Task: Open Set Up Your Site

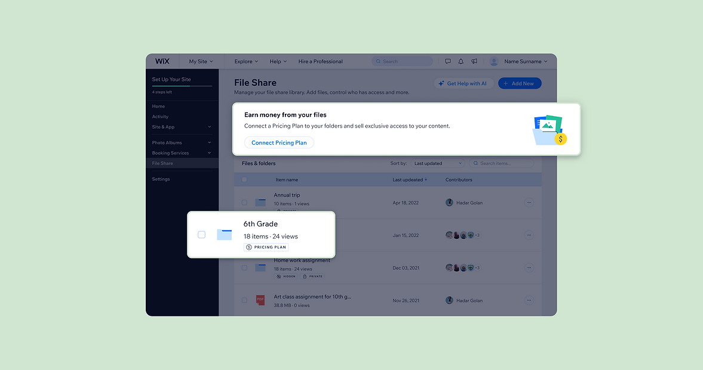Action: coord(171,79)
